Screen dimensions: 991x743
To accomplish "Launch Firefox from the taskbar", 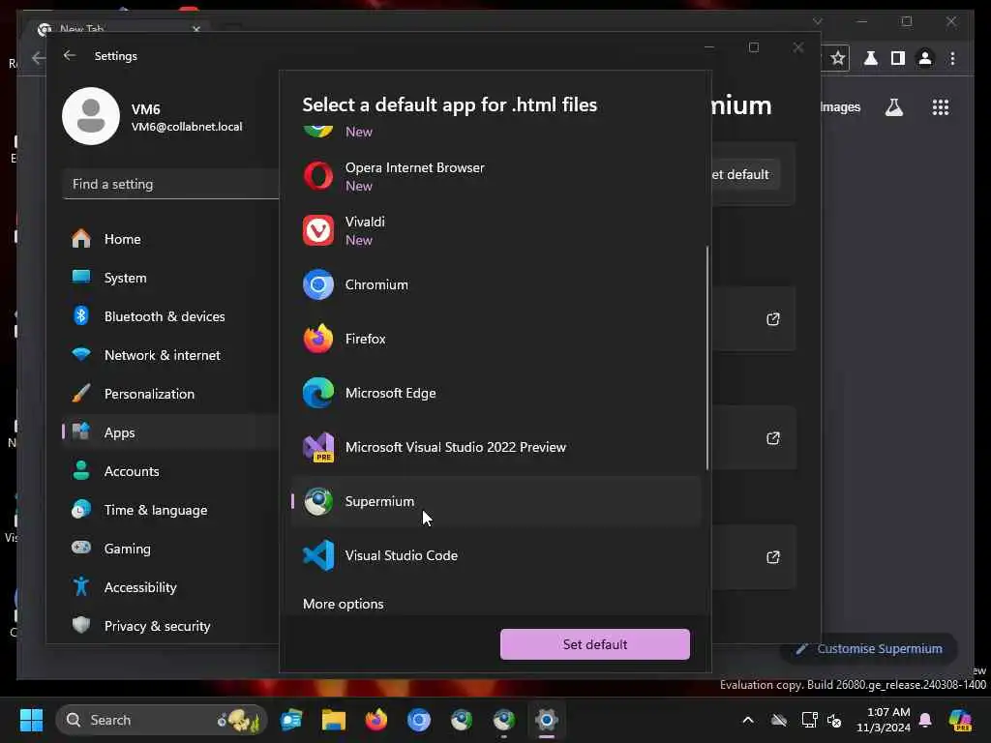I will coord(376,720).
